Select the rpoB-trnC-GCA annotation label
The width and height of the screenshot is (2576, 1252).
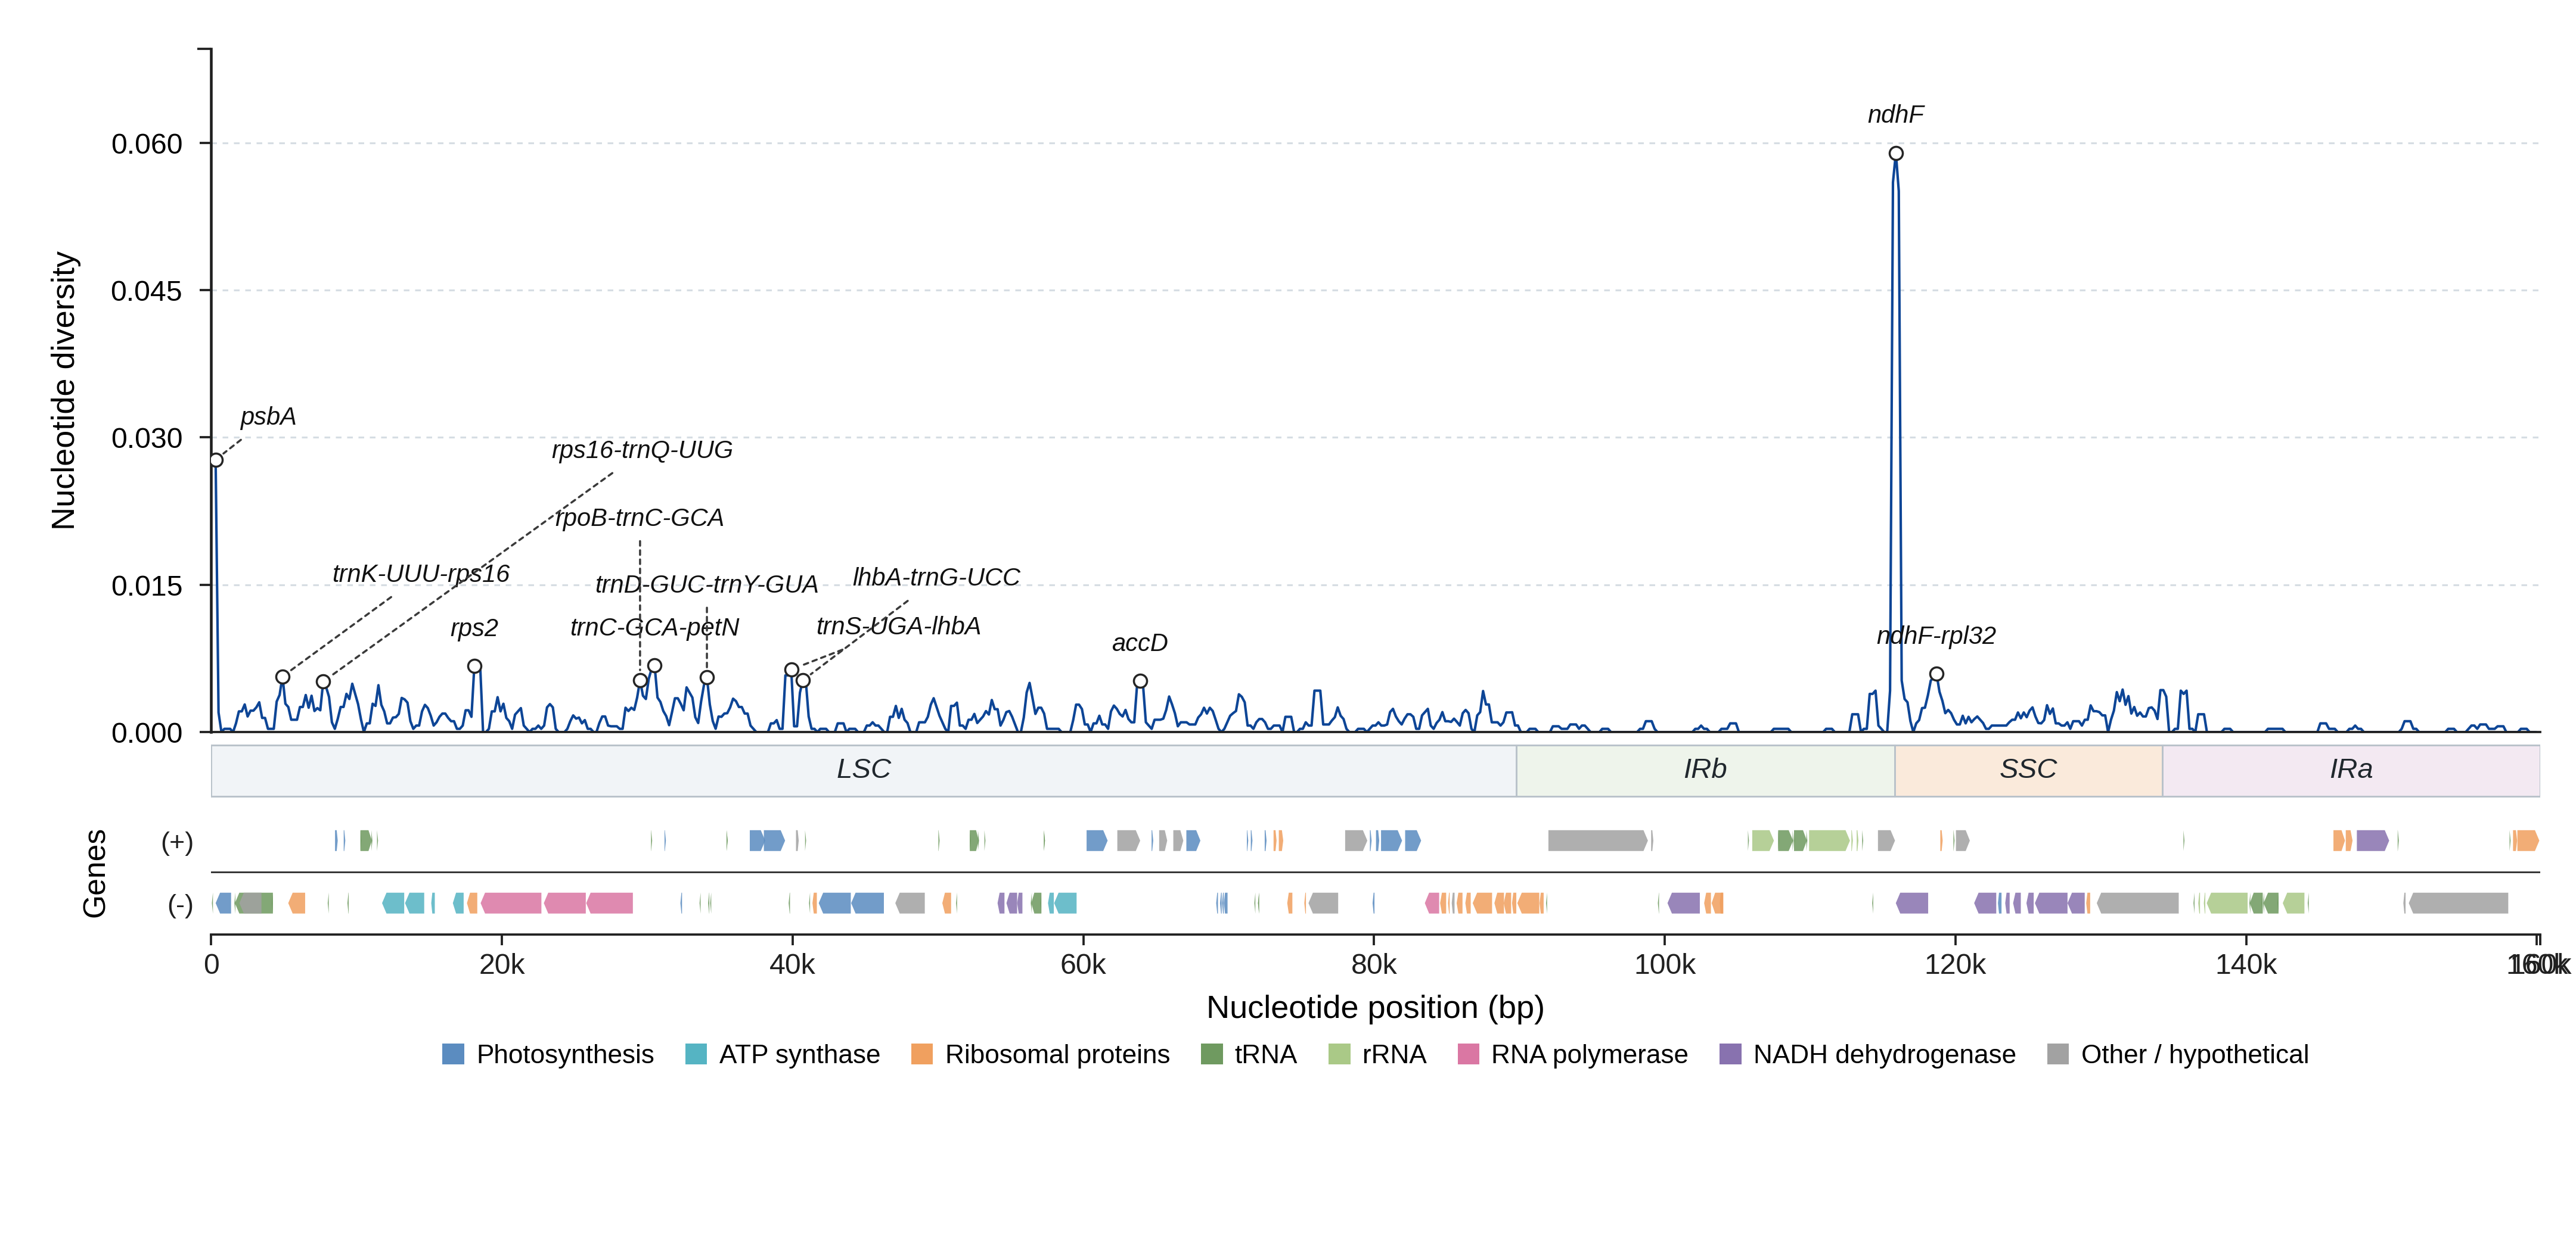pyautogui.click(x=639, y=518)
